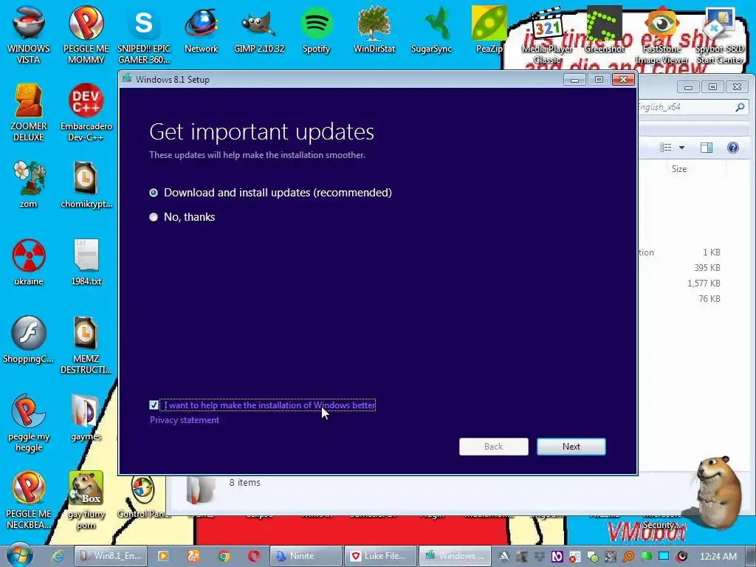Open PEGGLE ME NECKBEA... desktop icon

(x=29, y=500)
